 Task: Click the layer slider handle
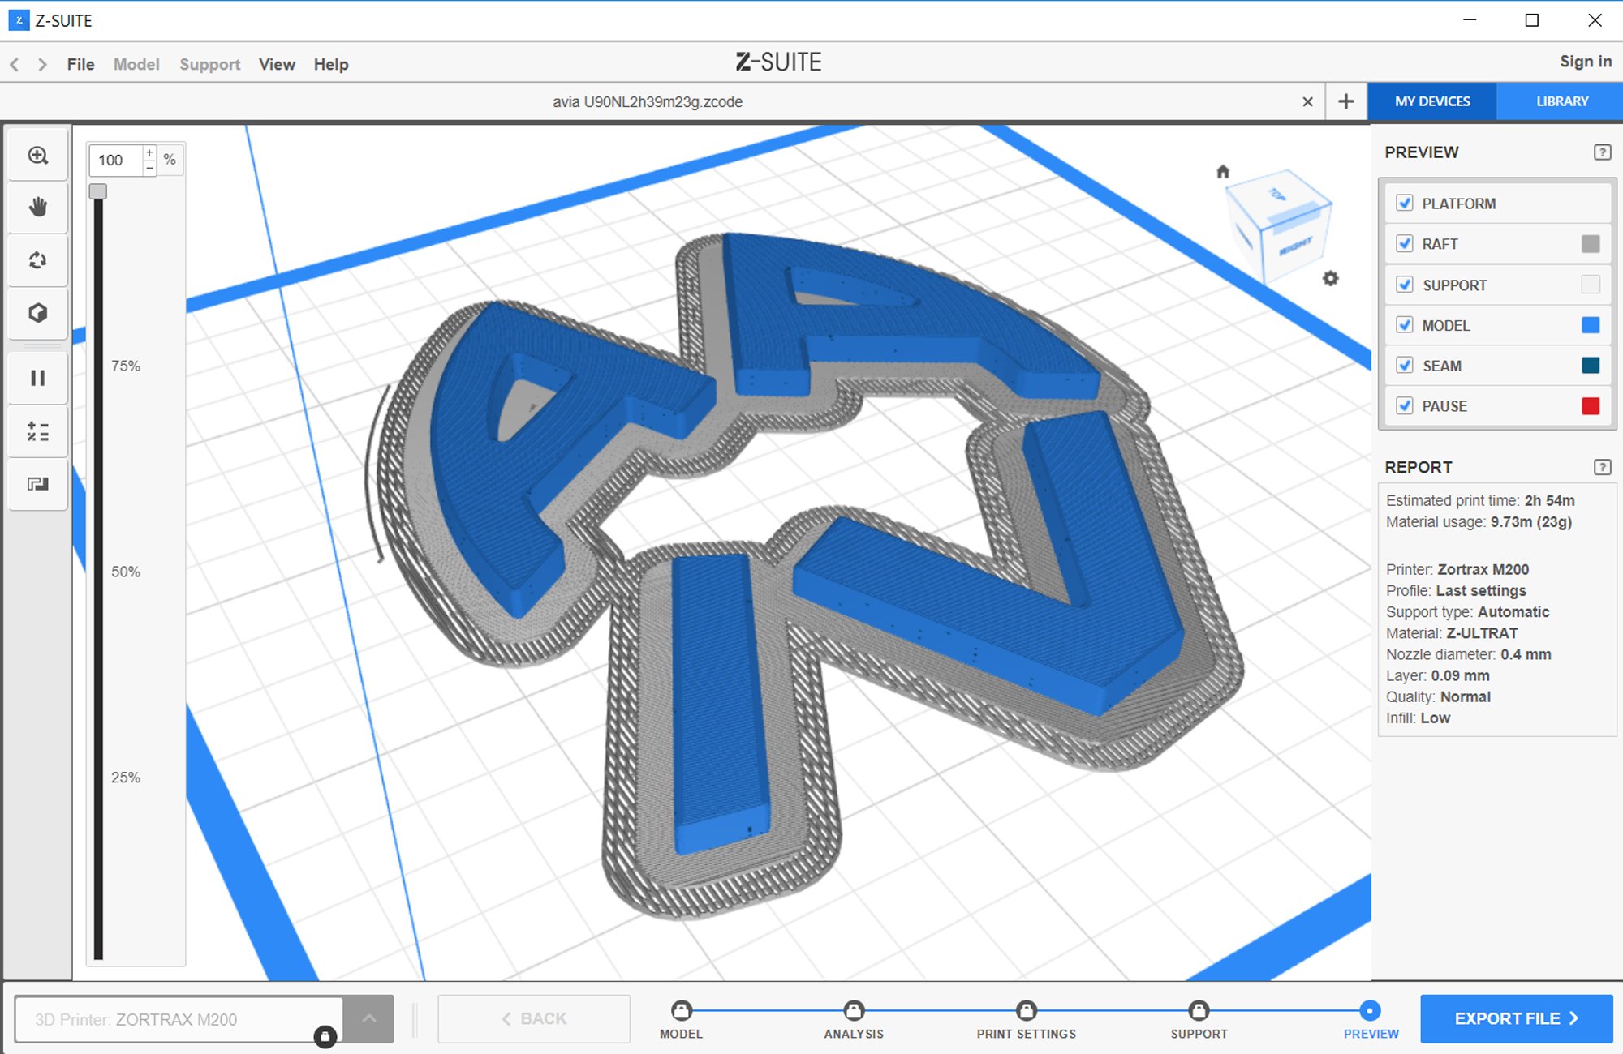(x=98, y=191)
